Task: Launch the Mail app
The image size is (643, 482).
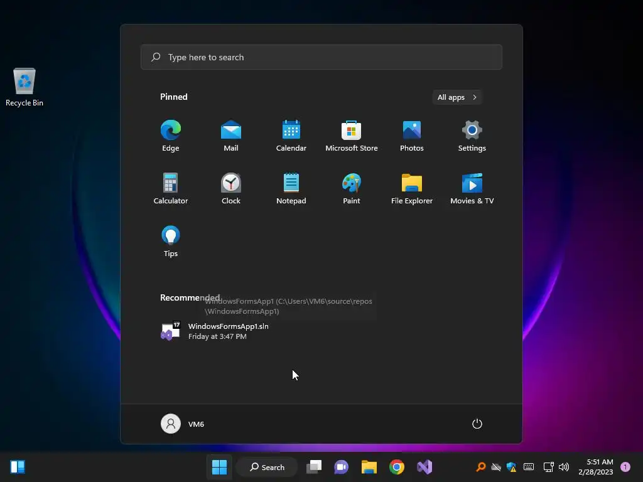Action: [231, 136]
